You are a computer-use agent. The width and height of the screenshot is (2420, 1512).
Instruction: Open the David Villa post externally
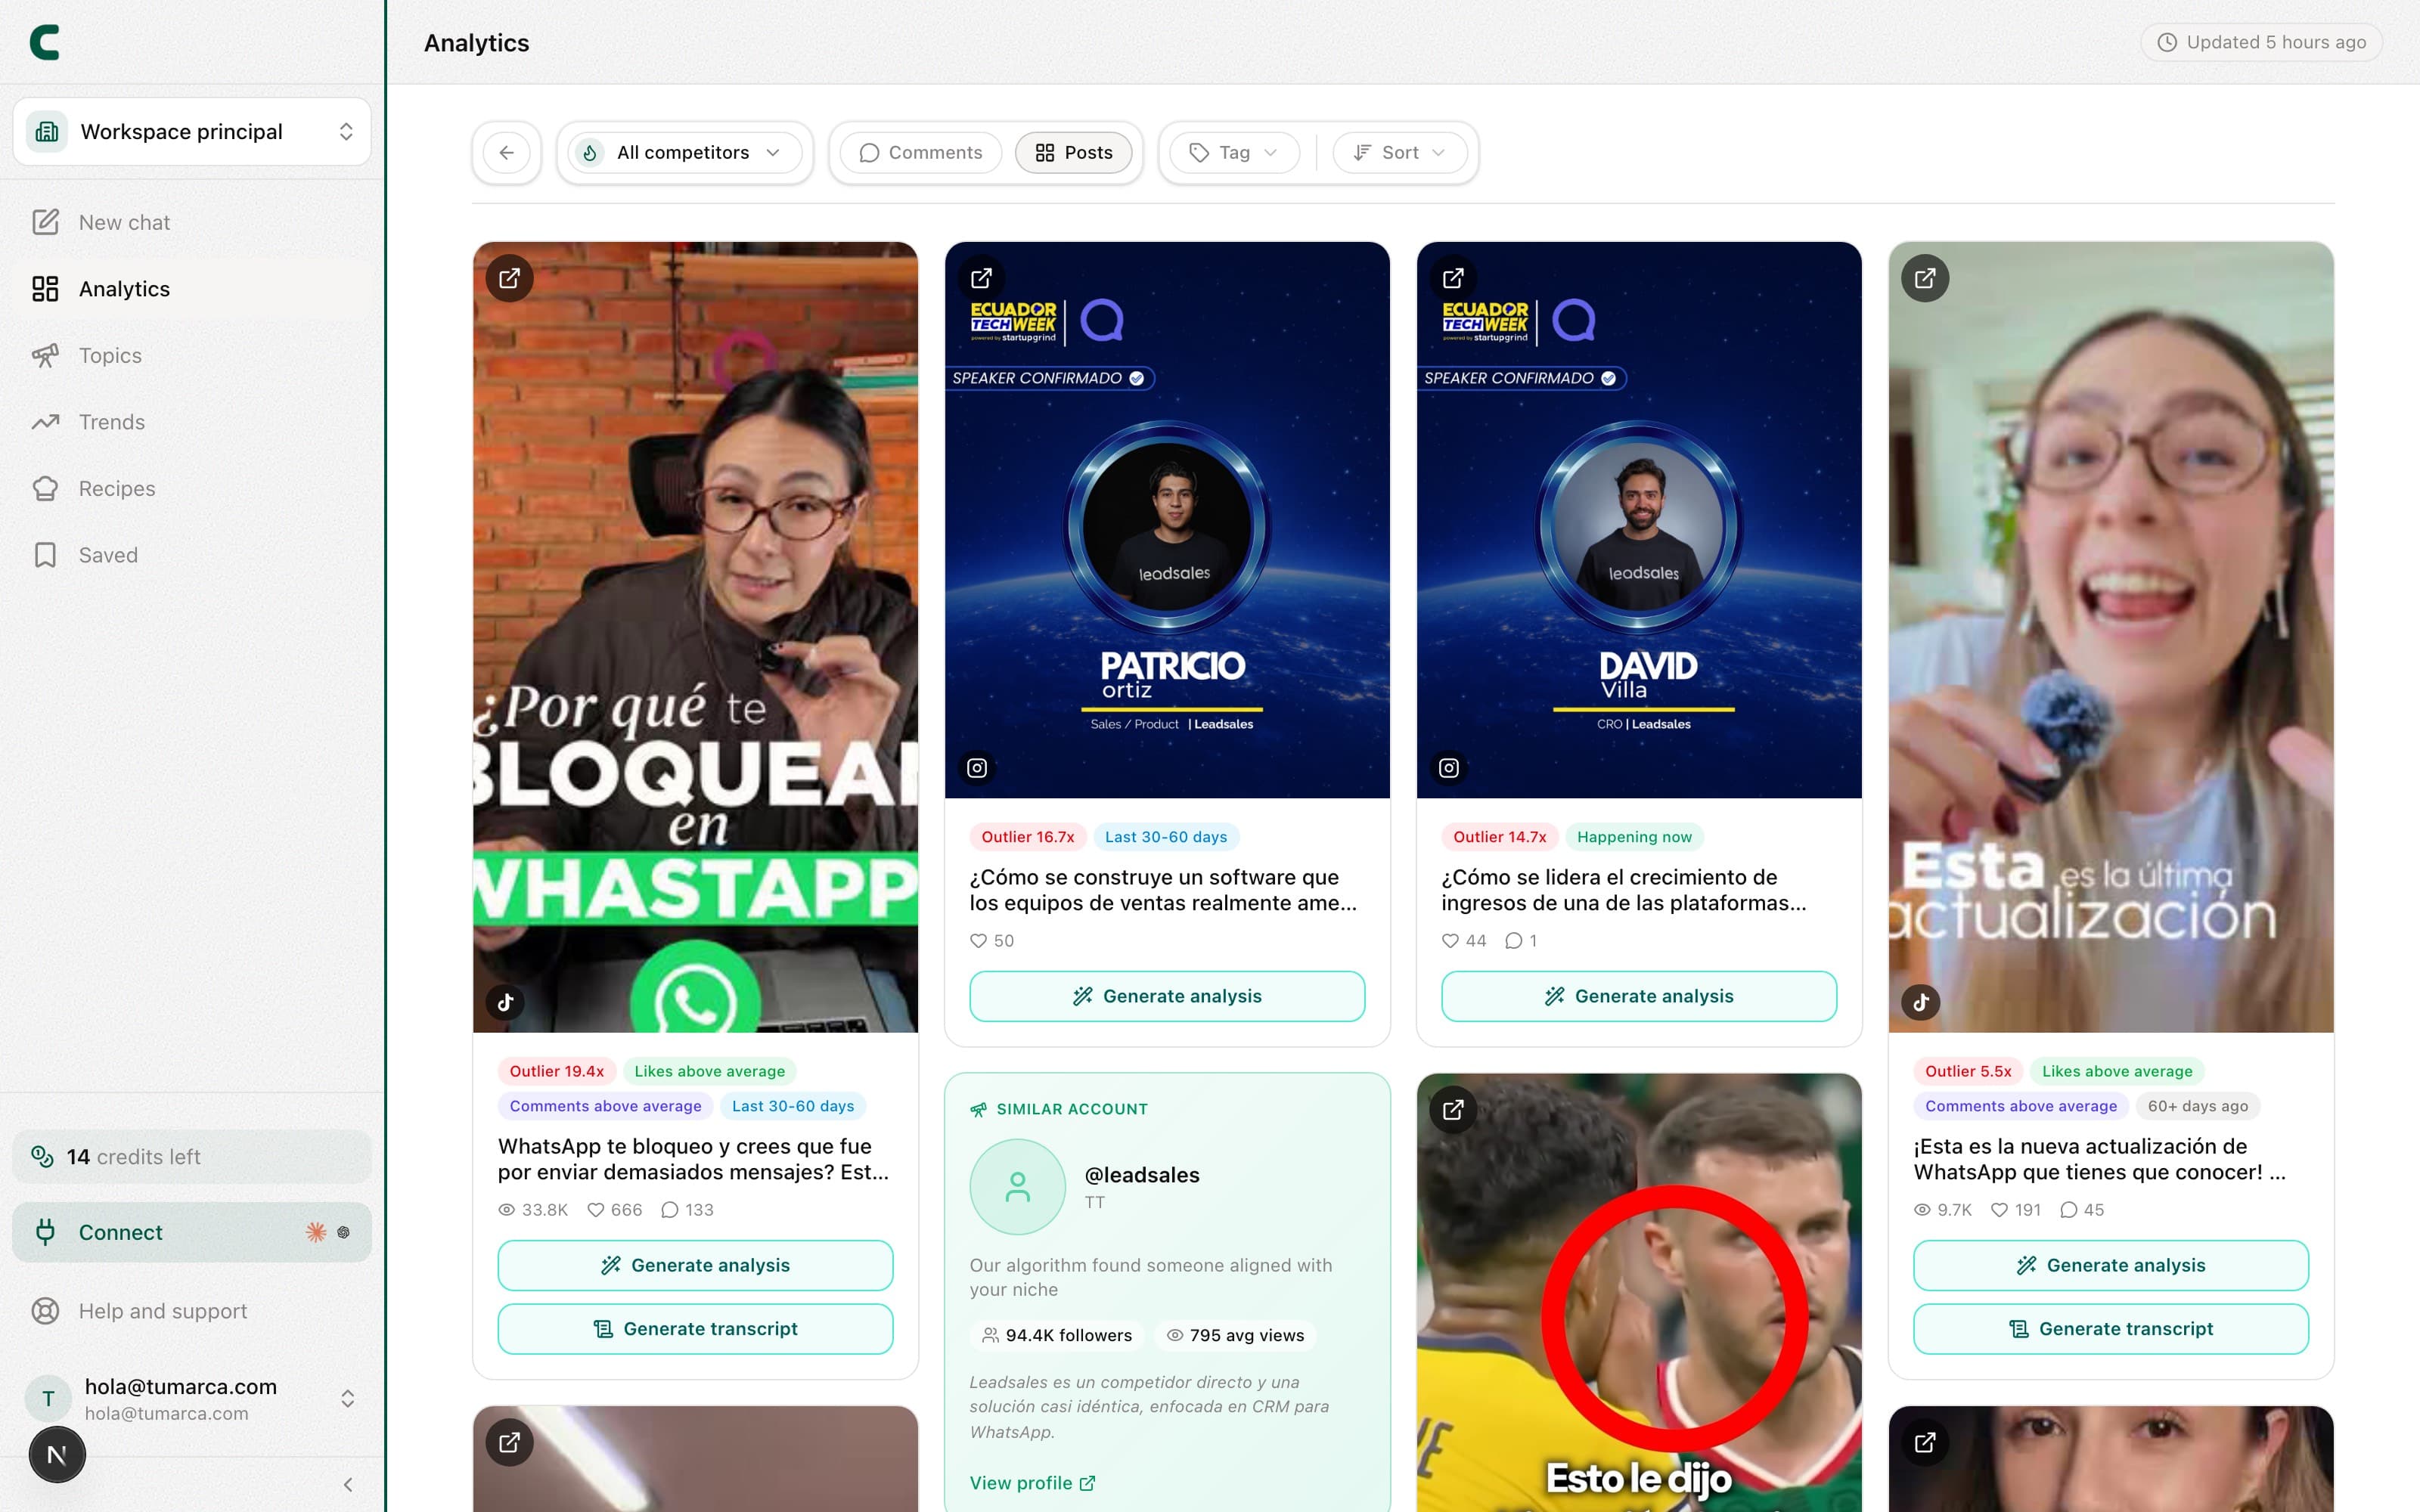(x=1454, y=278)
